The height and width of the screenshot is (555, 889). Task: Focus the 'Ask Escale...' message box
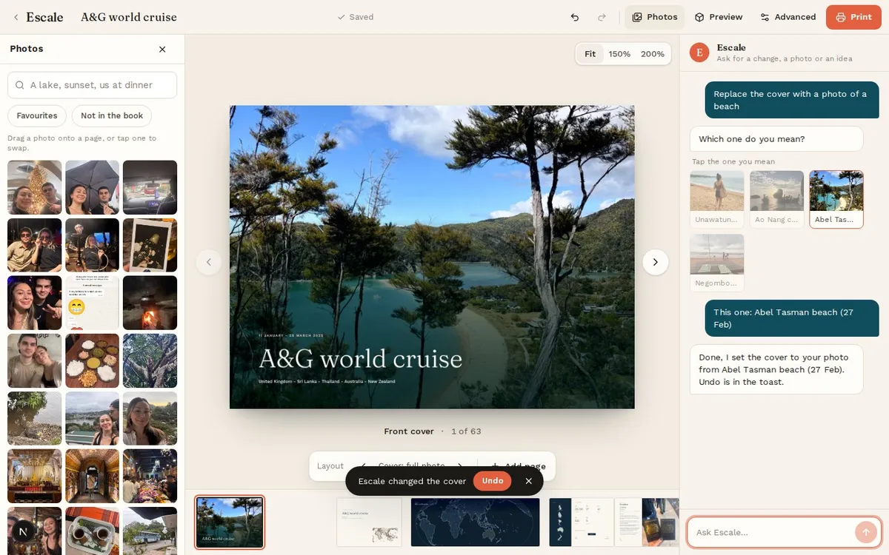coord(772,532)
